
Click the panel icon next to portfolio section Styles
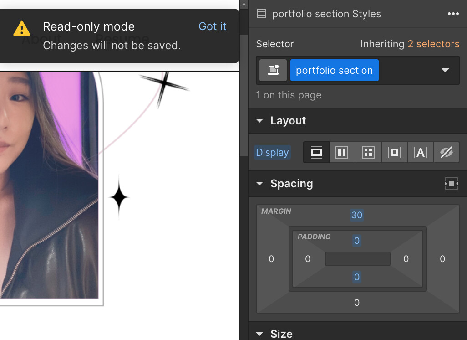point(261,14)
